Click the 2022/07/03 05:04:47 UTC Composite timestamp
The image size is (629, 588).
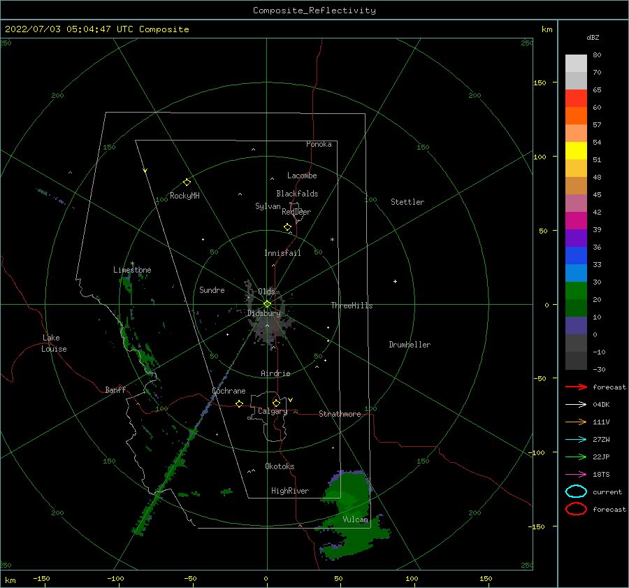96,29
